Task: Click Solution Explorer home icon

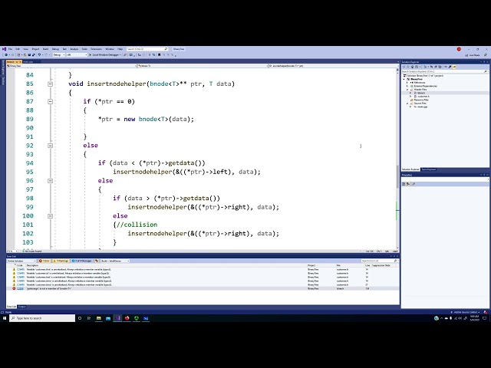Action: (x=413, y=67)
